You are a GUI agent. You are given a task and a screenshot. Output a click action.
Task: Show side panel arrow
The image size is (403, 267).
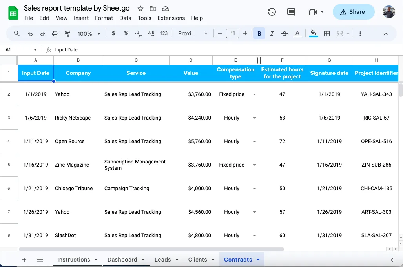pyautogui.click(x=392, y=260)
